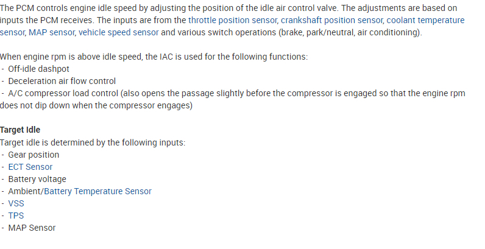
Task: Click the Target Idle heading
Action: 20,130
